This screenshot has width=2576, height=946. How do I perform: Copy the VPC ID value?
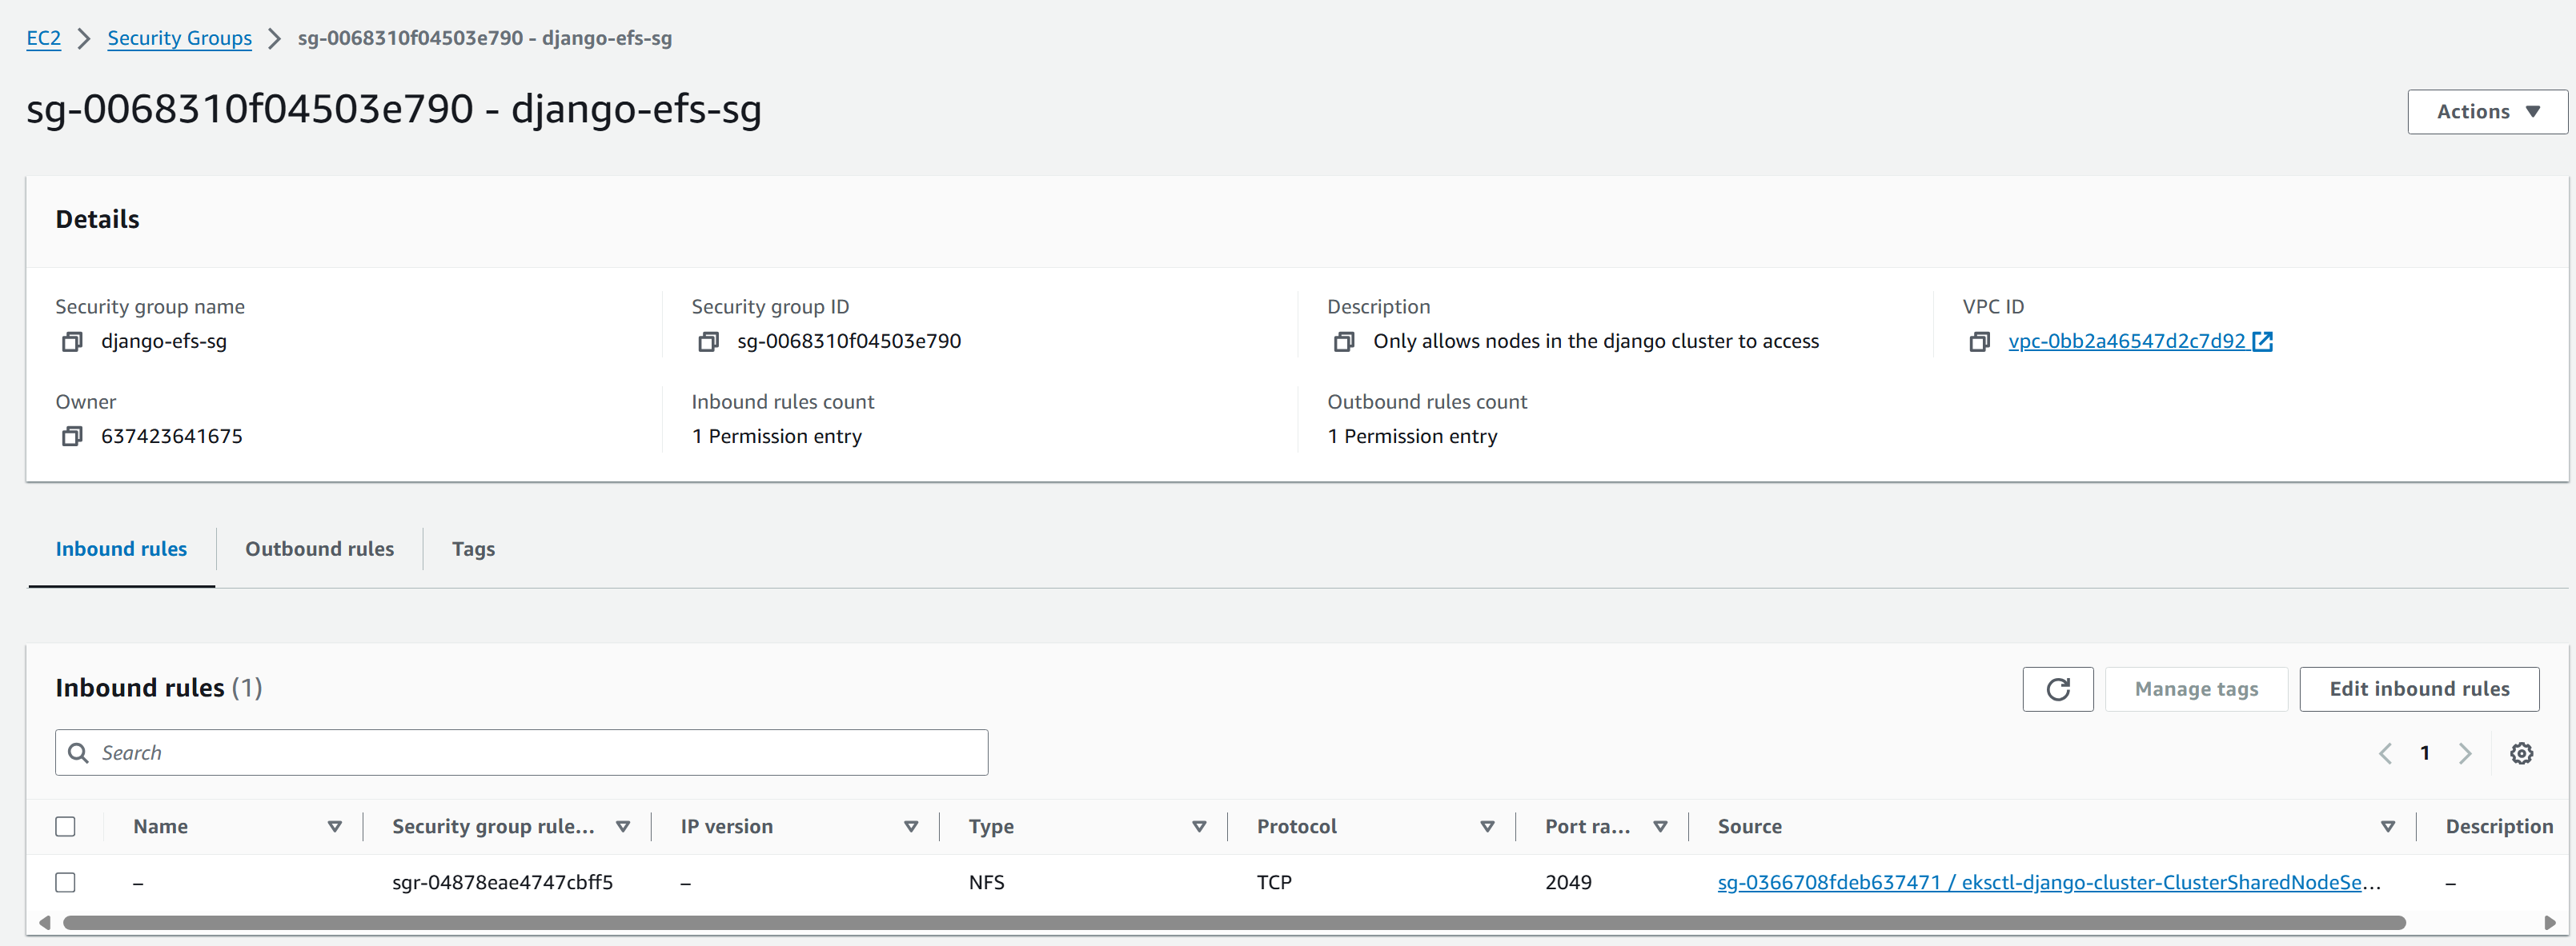[x=1979, y=341]
